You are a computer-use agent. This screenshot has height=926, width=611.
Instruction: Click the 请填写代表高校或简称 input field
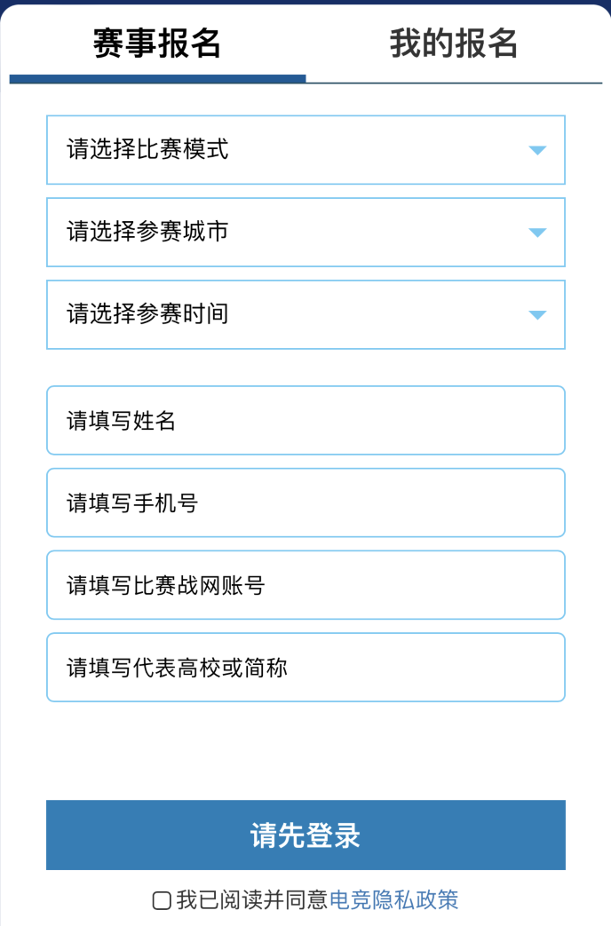click(x=305, y=668)
